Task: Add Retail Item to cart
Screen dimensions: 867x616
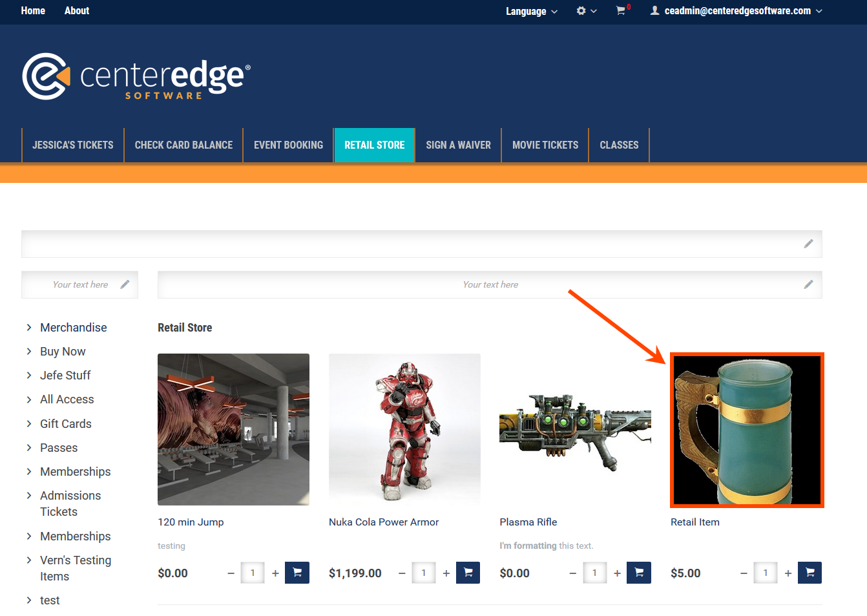Action: [810, 573]
